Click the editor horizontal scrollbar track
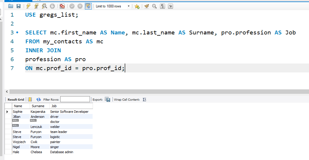Image resolution: width=309 pixels, height=160 pixels. click(159, 91)
